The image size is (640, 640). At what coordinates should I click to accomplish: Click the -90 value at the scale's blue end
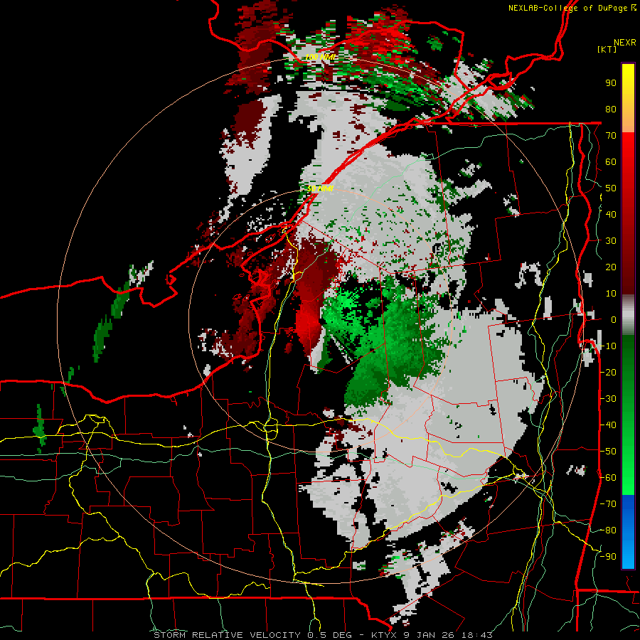pyautogui.click(x=608, y=556)
